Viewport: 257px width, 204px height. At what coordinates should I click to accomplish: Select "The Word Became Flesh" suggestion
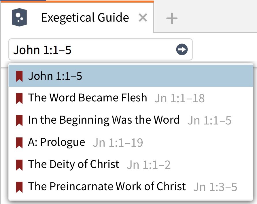pos(88,98)
